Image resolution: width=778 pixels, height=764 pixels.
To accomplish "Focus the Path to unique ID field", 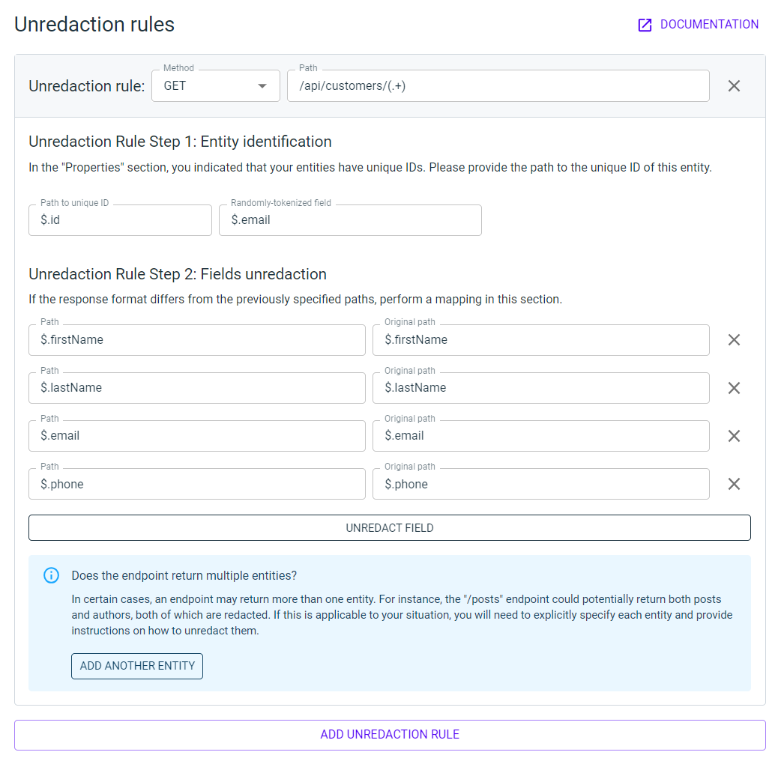I will coord(120,220).
